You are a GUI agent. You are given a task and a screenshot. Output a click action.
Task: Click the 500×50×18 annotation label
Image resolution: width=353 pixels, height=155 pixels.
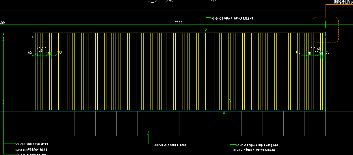pyautogui.click(x=31, y=150)
